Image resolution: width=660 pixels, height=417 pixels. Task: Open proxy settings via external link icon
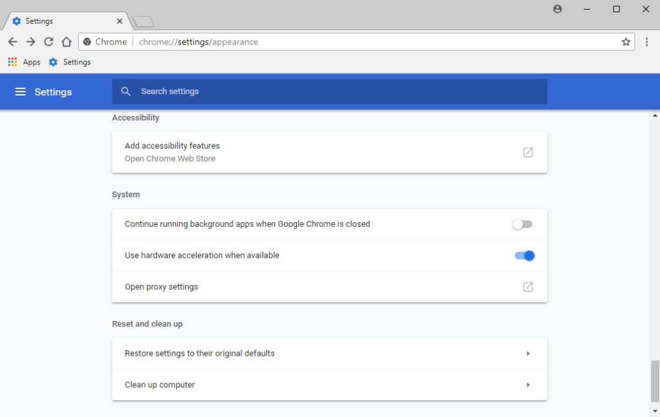pos(528,286)
